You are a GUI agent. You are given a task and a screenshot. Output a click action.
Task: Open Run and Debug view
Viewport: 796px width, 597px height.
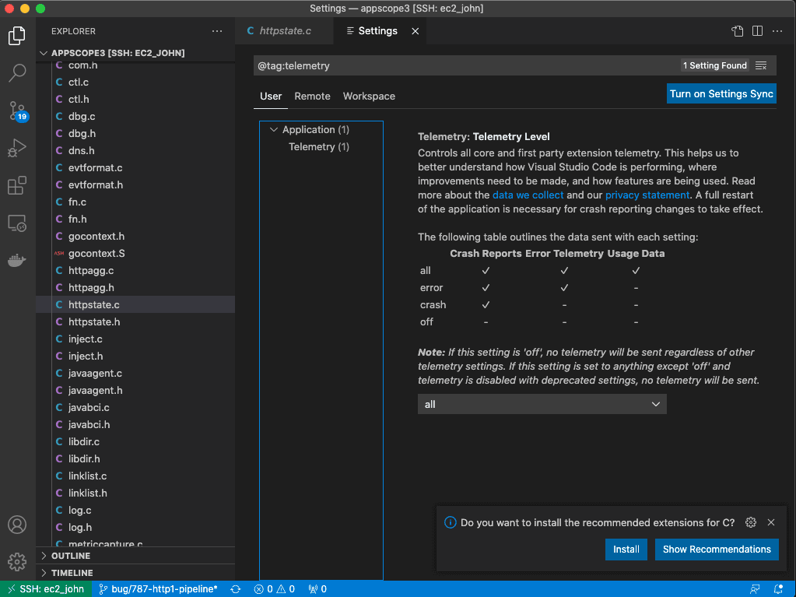[x=17, y=148]
